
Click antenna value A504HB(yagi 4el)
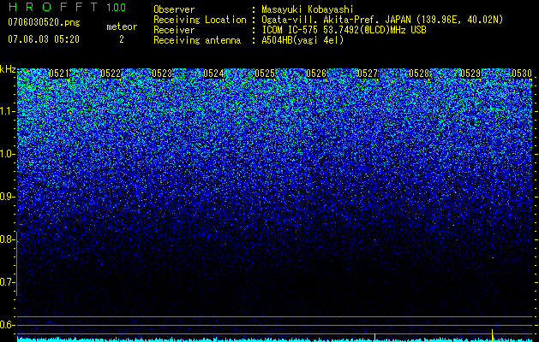click(x=302, y=40)
